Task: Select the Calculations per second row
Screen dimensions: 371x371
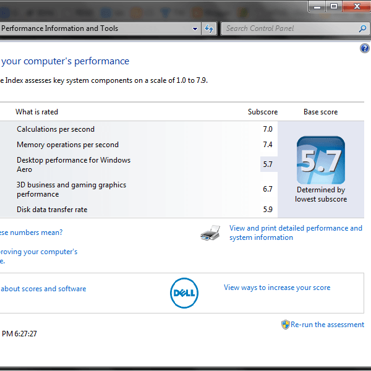Action: pos(56,129)
